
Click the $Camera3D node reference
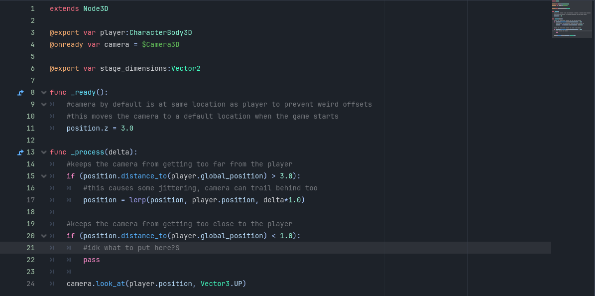pos(160,44)
